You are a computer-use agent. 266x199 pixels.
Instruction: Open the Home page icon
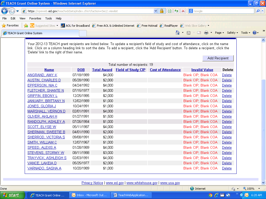click(178, 33)
